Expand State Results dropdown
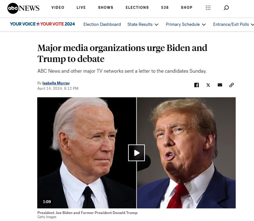254x221 pixels. pyautogui.click(x=143, y=25)
